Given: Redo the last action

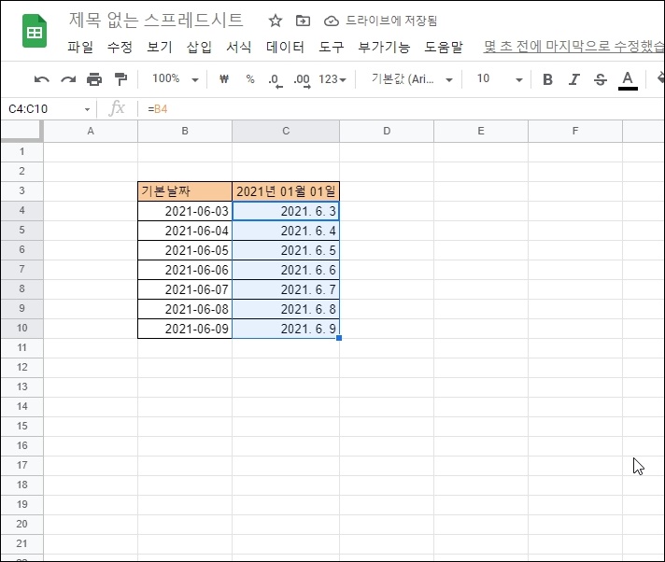Looking at the screenshot, I should (x=68, y=79).
